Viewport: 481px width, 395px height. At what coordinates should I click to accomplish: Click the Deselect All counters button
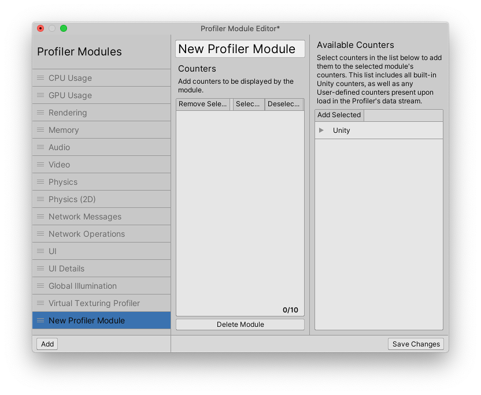284,105
